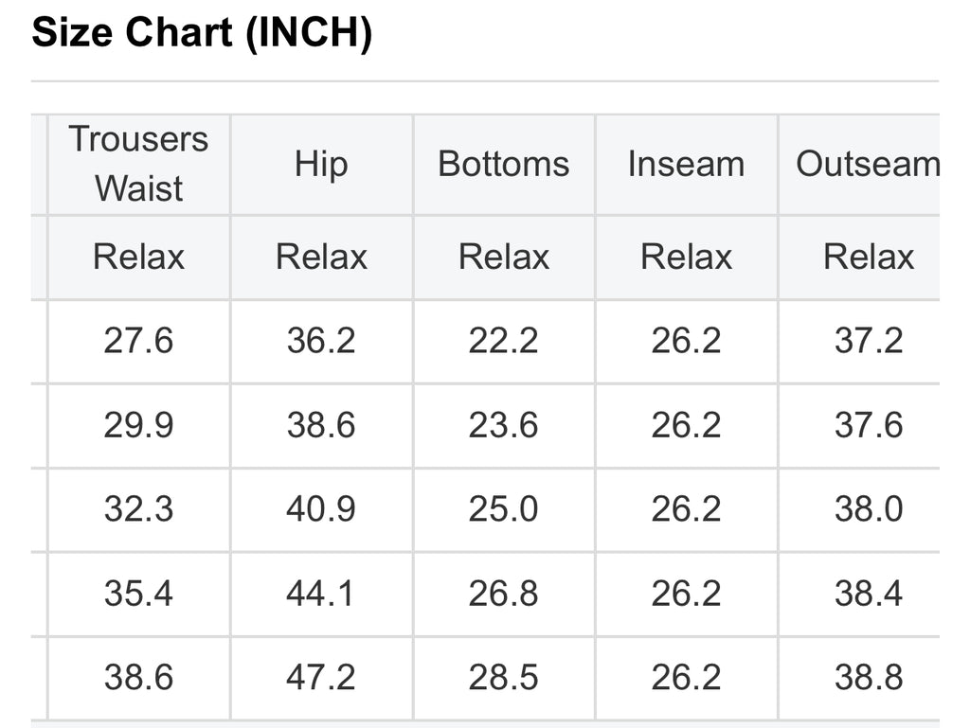This screenshot has height=728, width=970.
Task: Click the 37.2 outseam value
Action: [x=868, y=341]
